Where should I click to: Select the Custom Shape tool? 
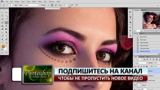[6, 39]
